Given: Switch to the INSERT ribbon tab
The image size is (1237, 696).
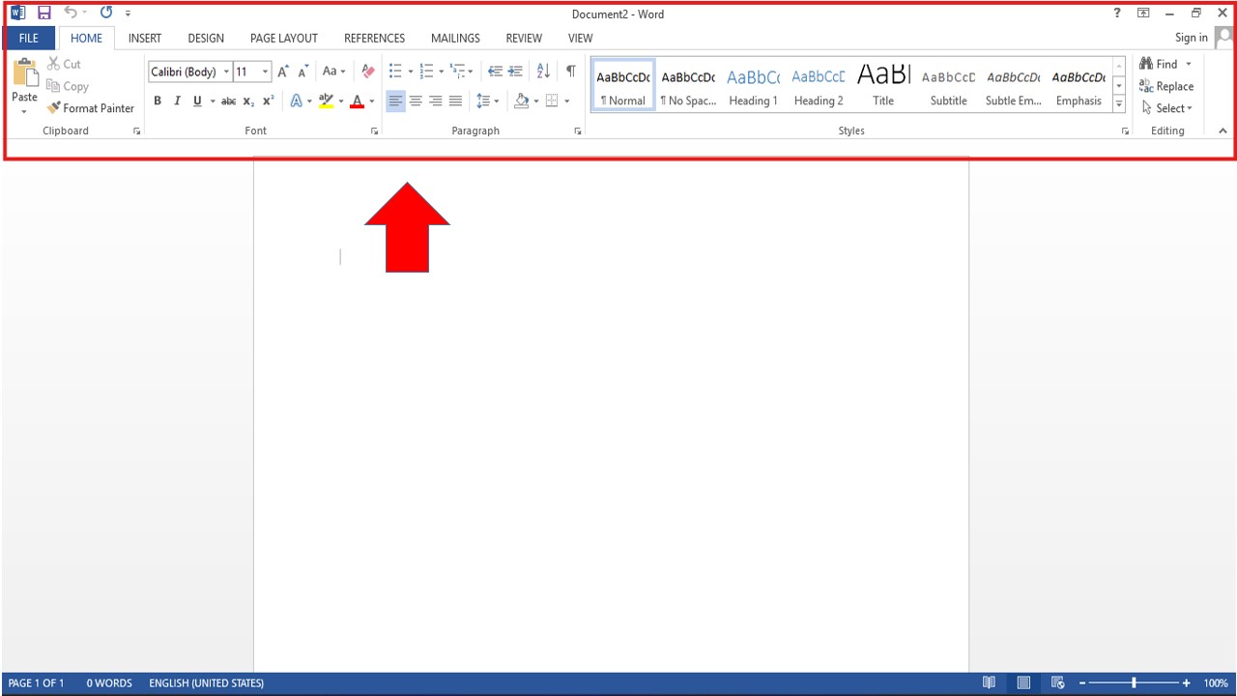Looking at the screenshot, I should point(145,38).
